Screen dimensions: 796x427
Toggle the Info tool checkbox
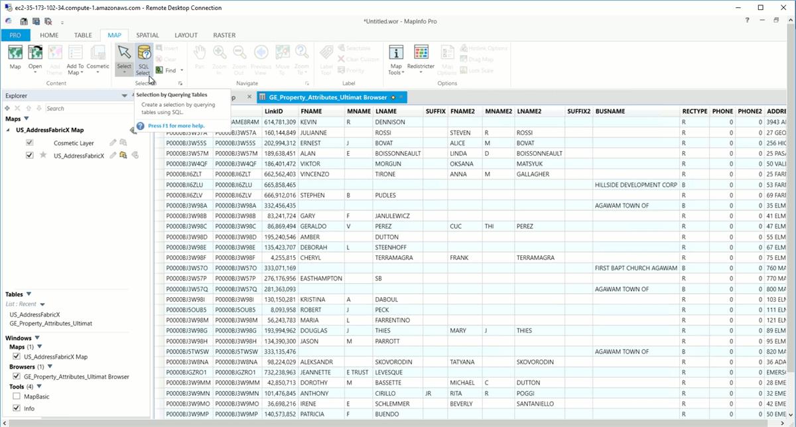pyautogui.click(x=17, y=408)
